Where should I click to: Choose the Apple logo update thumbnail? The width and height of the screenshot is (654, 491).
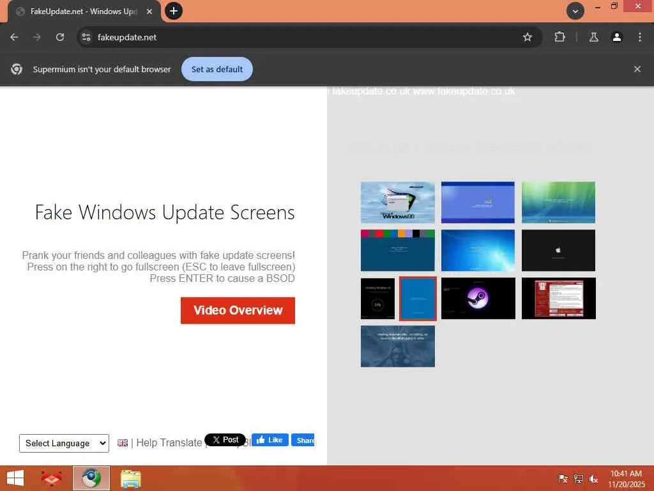(558, 250)
